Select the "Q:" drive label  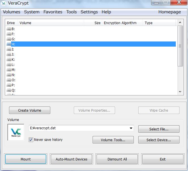point(13,90)
